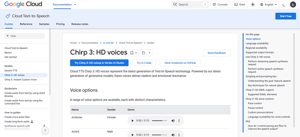The width and height of the screenshot is (300, 137).
Task: Open the user account avatar
Action: tap(293, 5)
